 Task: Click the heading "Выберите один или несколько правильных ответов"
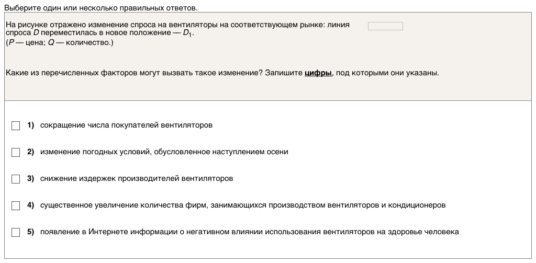click(101, 9)
